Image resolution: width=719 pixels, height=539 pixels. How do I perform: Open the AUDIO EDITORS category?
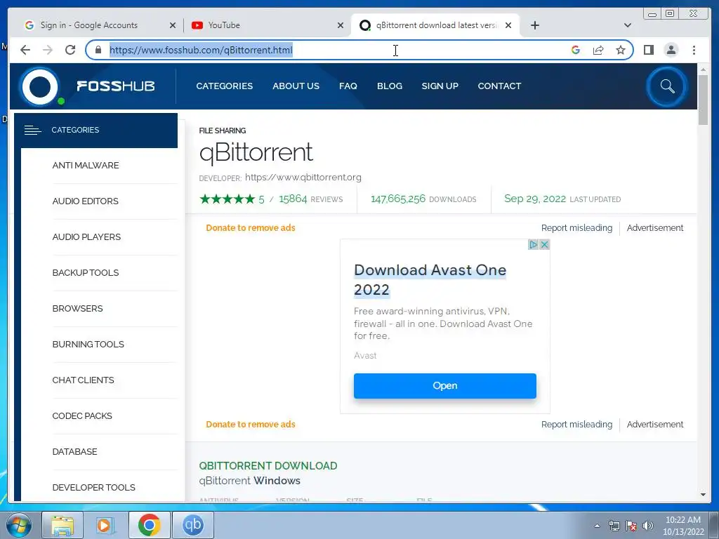[85, 201]
